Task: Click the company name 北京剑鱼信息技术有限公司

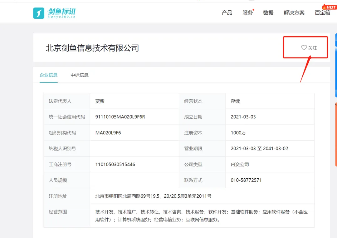Action: tap(92, 48)
